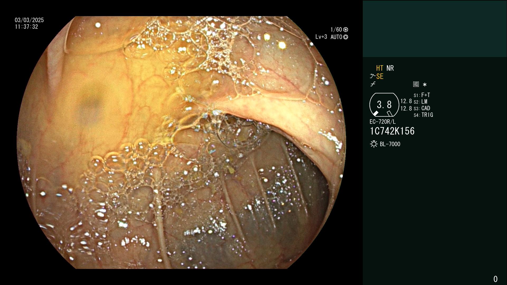The height and width of the screenshot is (285, 507).
Task: Click switch assignment S4: TRIG
Action: pos(423,115)
